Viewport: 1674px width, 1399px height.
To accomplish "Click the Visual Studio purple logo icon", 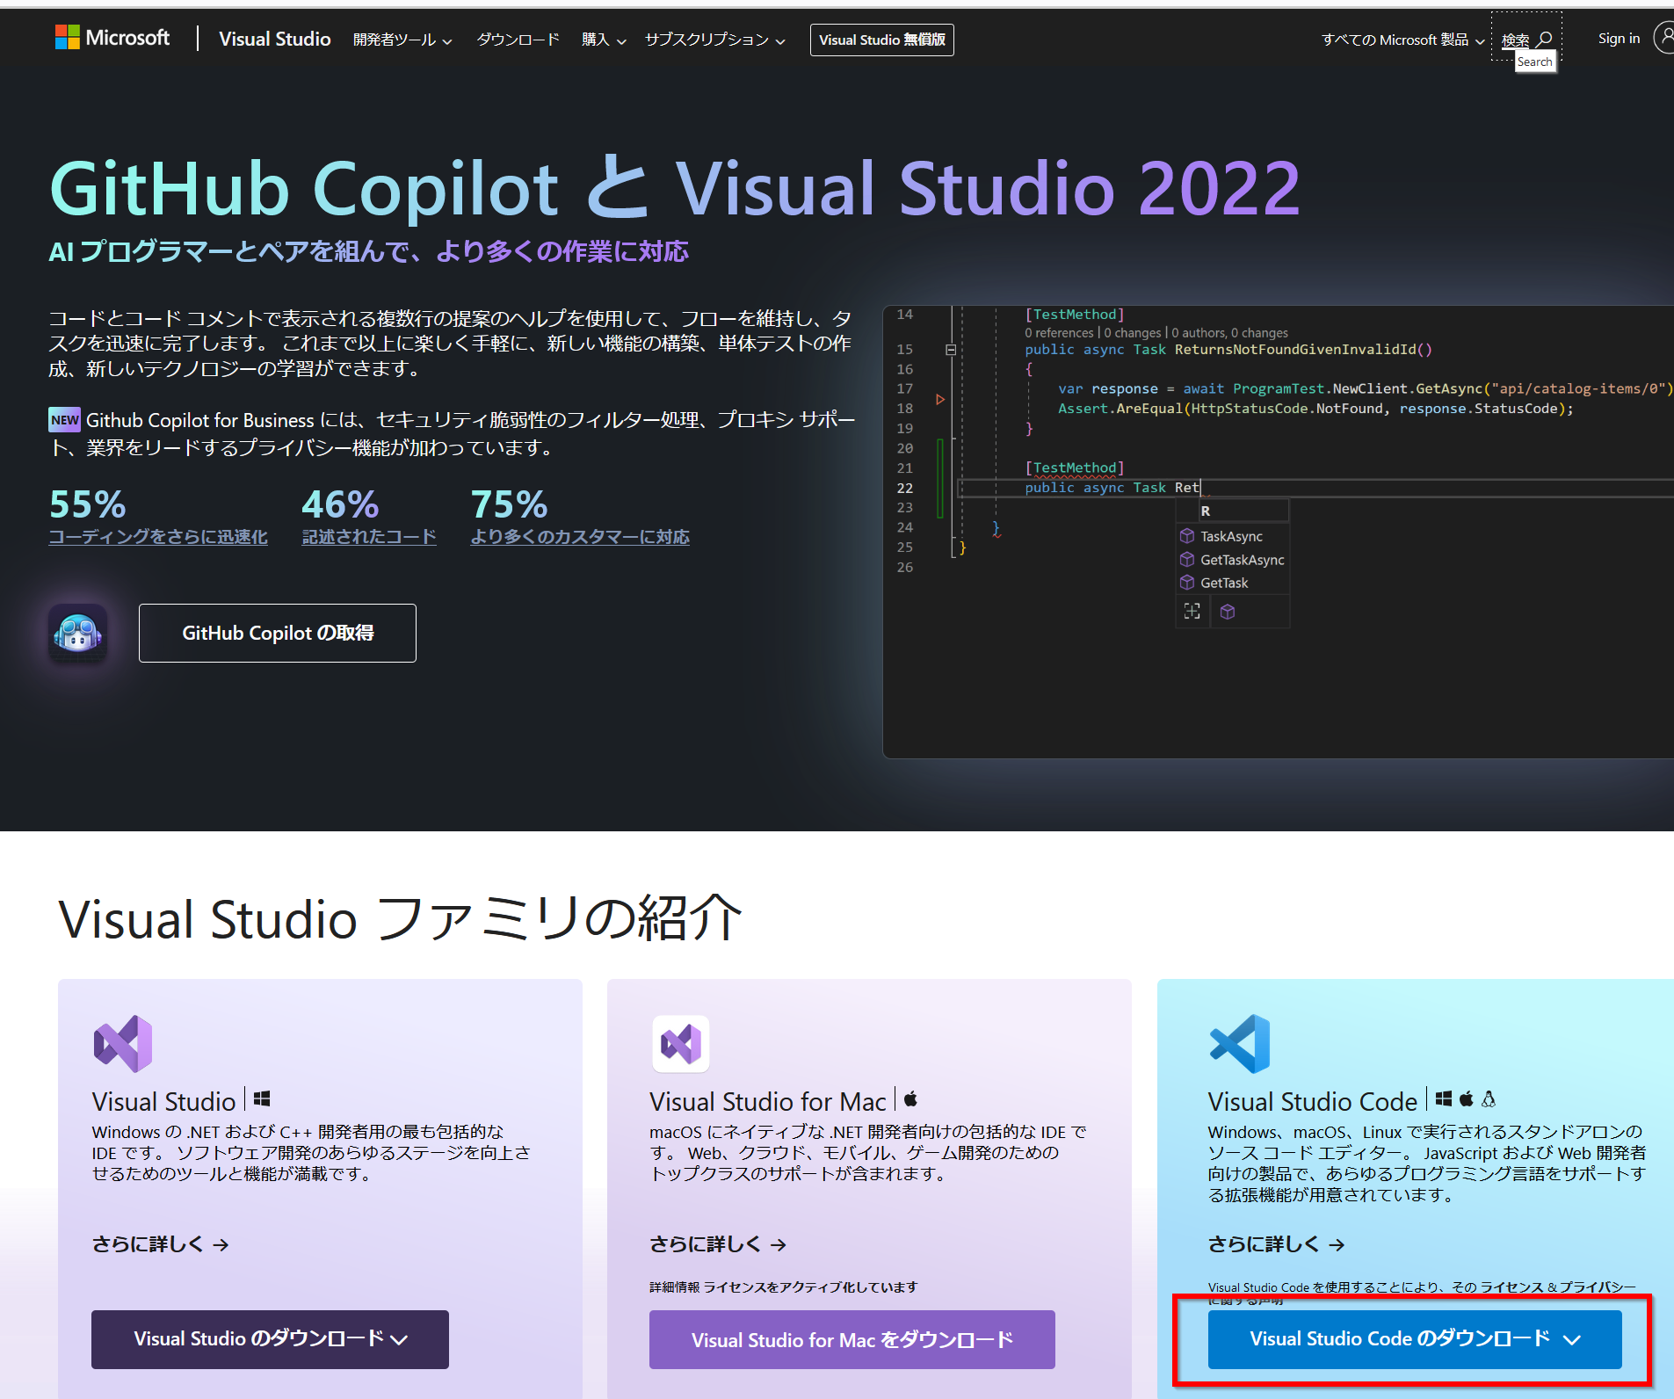I will click(123, 1044).
